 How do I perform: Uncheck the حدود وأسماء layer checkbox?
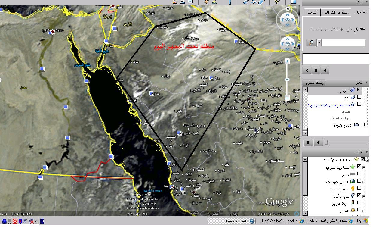359,196
